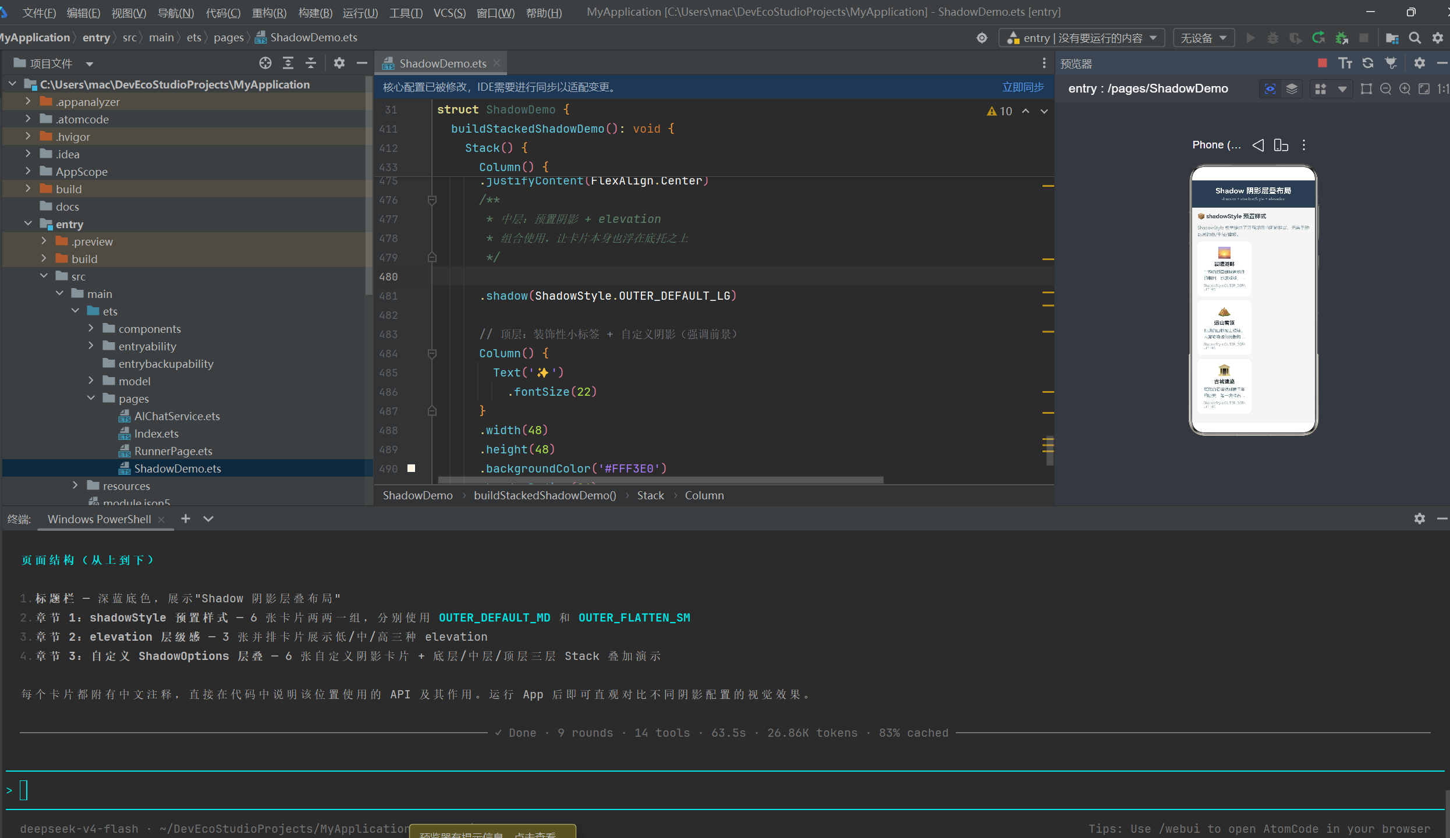
Task: Click the Run (play) icon in main toolbar
Action: click(x=1250, y=38)
